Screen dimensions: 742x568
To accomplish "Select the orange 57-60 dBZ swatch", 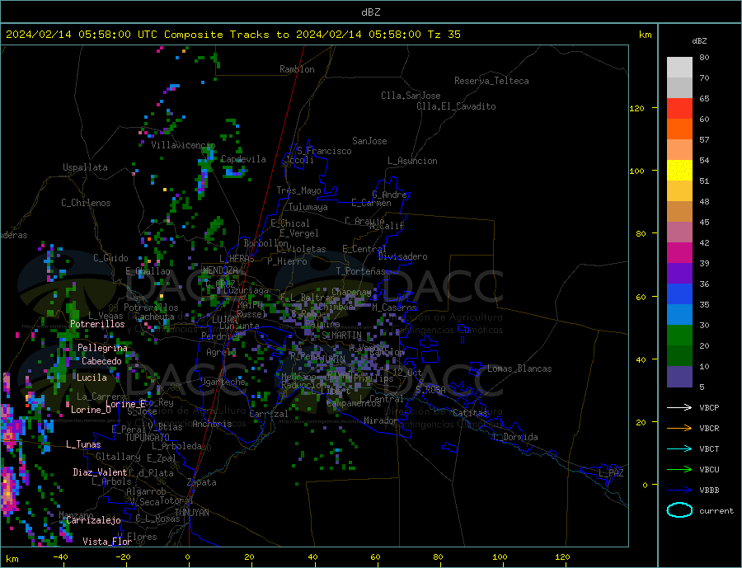I will point(679,129).
